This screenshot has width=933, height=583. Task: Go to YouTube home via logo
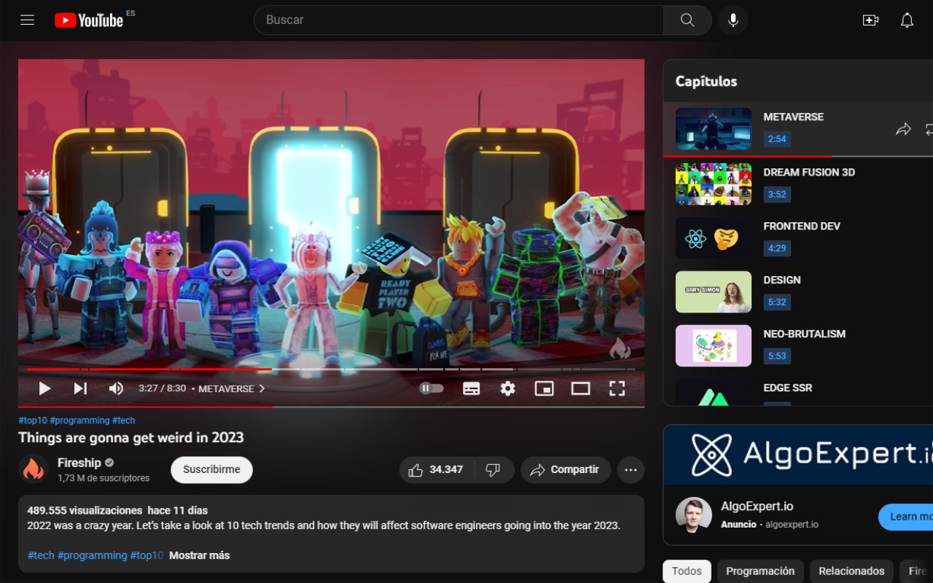tap(88, 20)
